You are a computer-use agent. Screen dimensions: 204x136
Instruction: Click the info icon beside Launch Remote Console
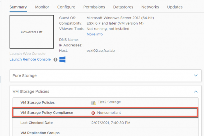click(55, 60)
